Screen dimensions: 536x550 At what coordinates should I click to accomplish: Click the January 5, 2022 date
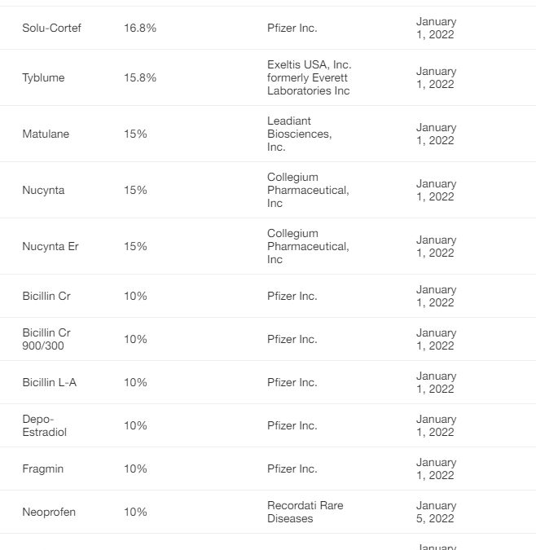436,512
